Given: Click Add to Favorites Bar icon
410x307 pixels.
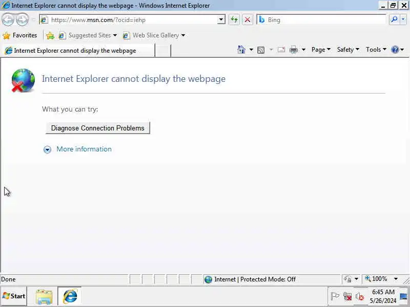Looking at the screenshot, I should 50,35.
